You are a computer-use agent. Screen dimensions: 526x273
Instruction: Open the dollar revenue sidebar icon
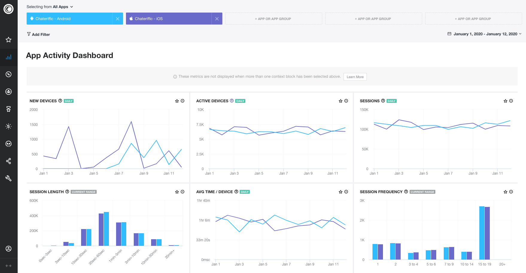pos(8,126)
